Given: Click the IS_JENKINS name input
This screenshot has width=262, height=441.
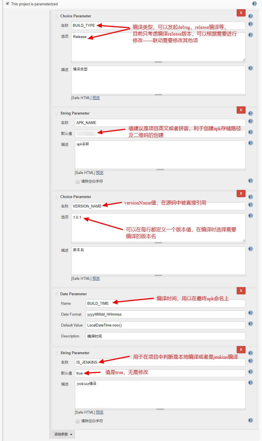Looking at the screenshot, I should pos(160,362).
